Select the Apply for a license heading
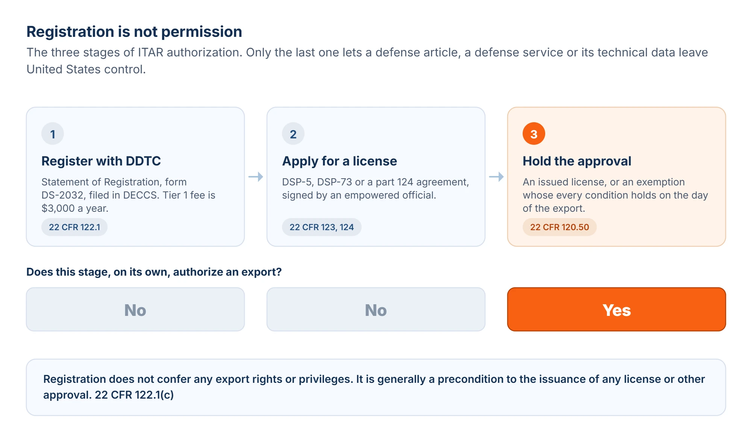752x440 pixels. pyautogui.click(x=340, y=161)
